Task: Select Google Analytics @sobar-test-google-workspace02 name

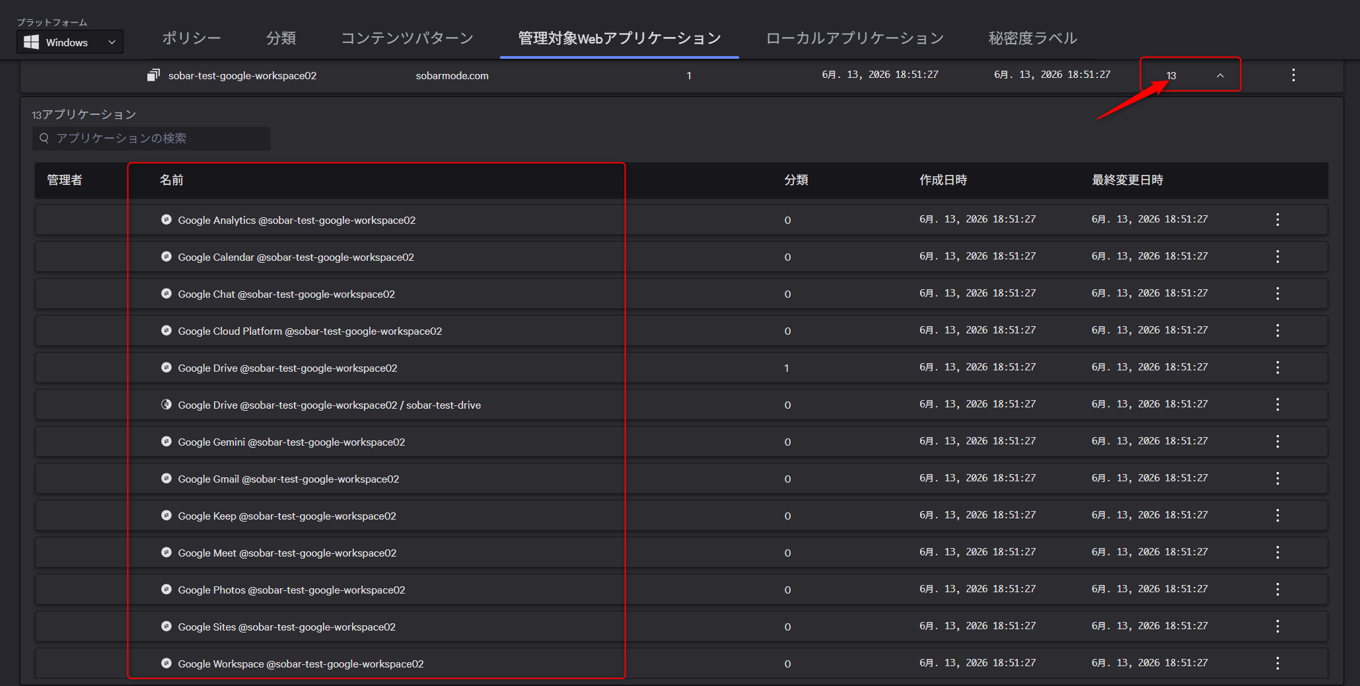Action: tap(297, 220)
